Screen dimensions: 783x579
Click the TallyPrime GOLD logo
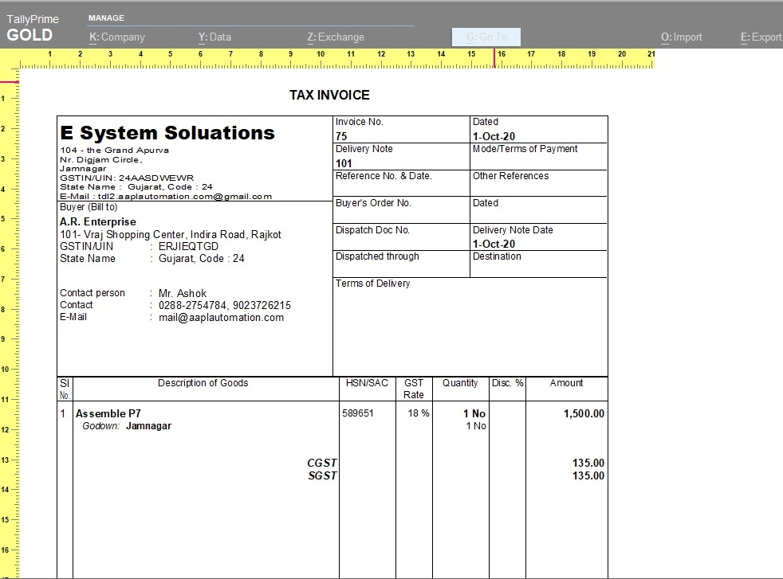pyautogui.click(x=32, y=26)
